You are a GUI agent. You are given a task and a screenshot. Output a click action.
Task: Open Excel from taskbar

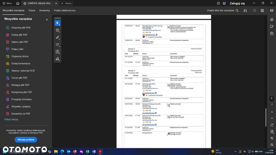(x=87, y=151)
